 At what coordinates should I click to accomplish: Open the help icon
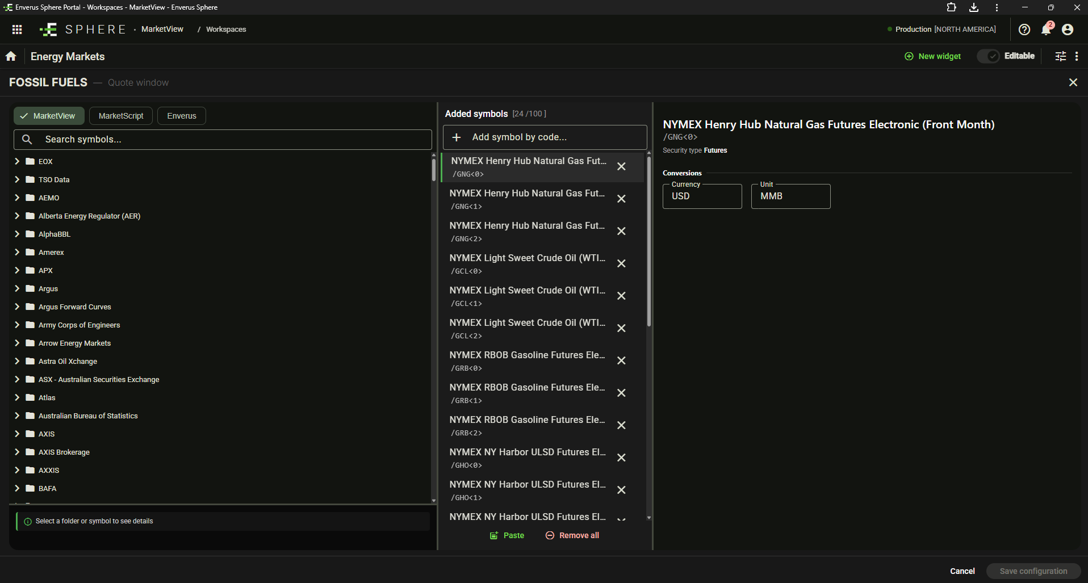1024,30
